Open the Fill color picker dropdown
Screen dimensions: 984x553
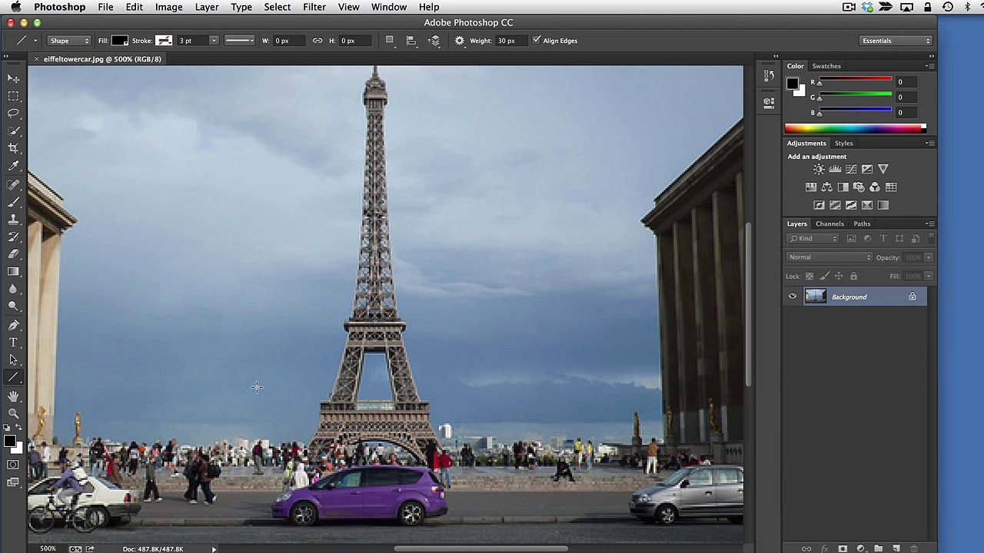(x=120, y=41)
